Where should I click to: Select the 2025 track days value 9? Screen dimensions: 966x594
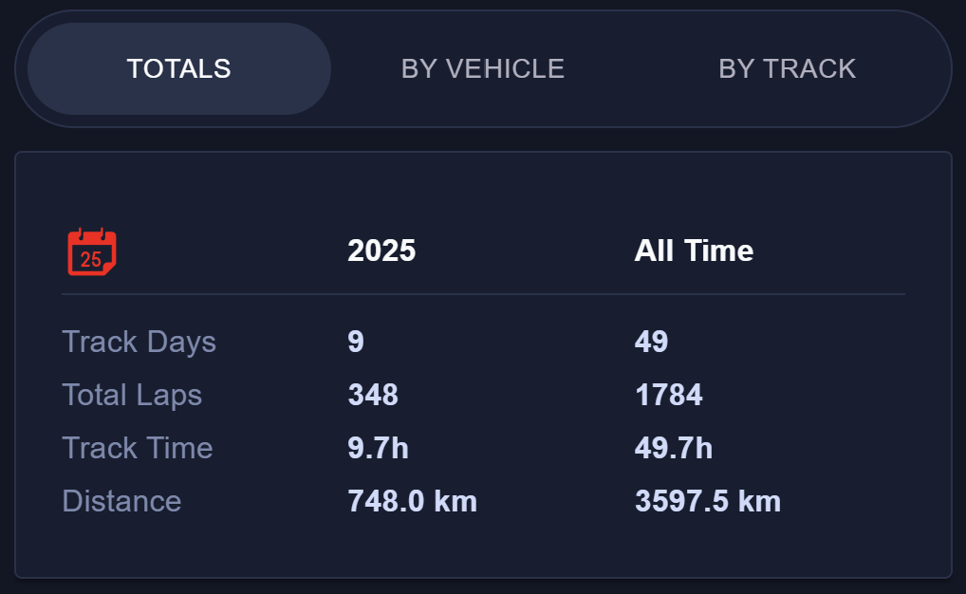pyautogui.click(x=355, y=342)
